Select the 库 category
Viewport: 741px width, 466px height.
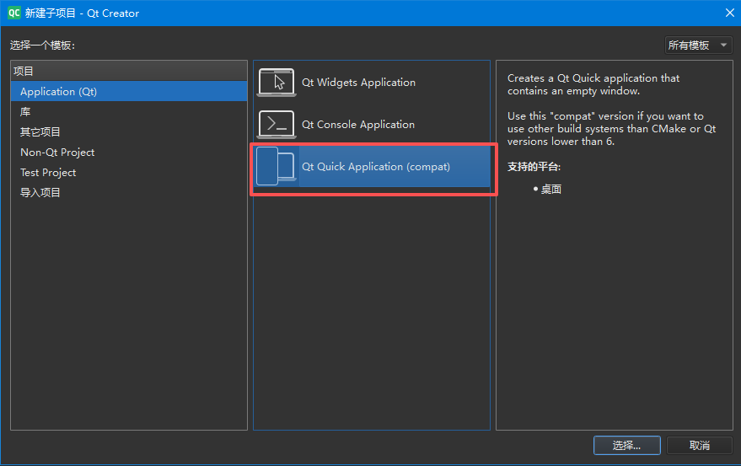[x=129, y=111]
